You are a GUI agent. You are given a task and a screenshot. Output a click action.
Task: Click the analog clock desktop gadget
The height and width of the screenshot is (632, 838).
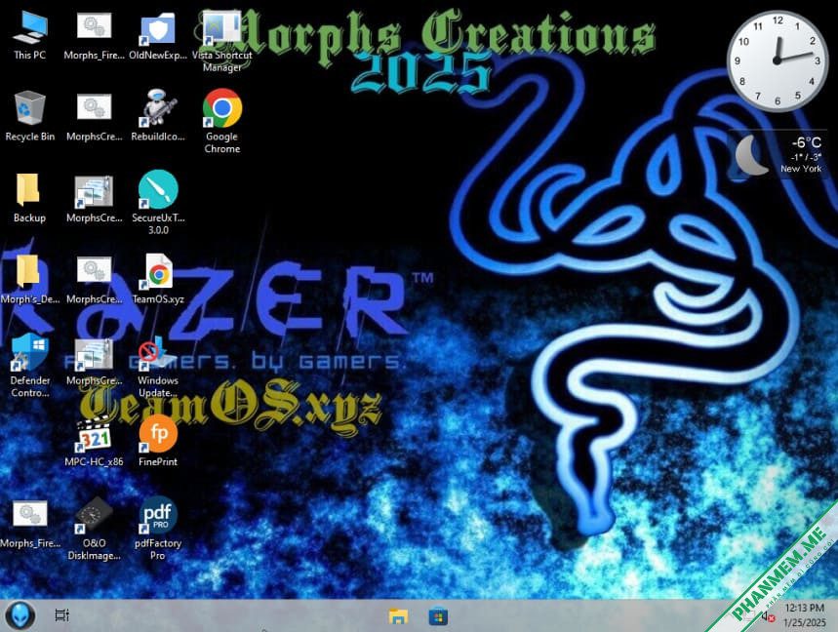[x=778, y=60]
